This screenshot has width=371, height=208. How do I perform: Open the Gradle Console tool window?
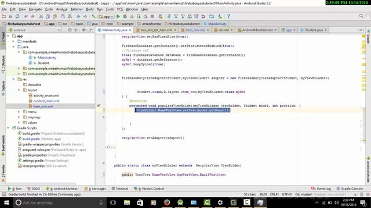350,189
